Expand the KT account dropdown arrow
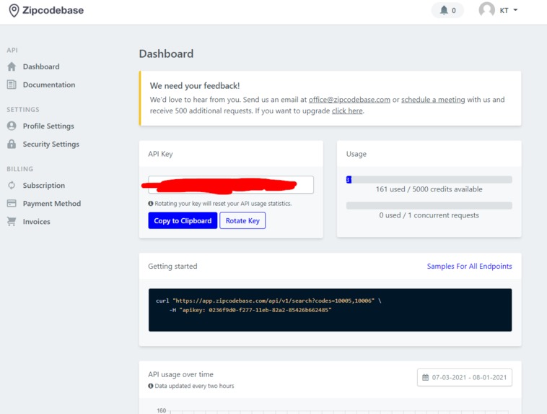Screen dimensions: 547x414 515,10
